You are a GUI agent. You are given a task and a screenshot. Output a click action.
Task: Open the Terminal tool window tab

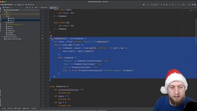[26, 108]
